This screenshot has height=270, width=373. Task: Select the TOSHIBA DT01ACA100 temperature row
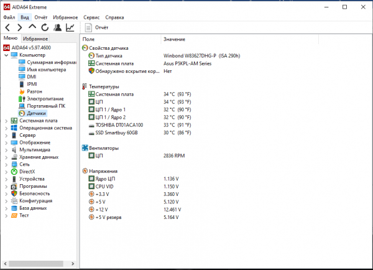click(x=140, y=125)
